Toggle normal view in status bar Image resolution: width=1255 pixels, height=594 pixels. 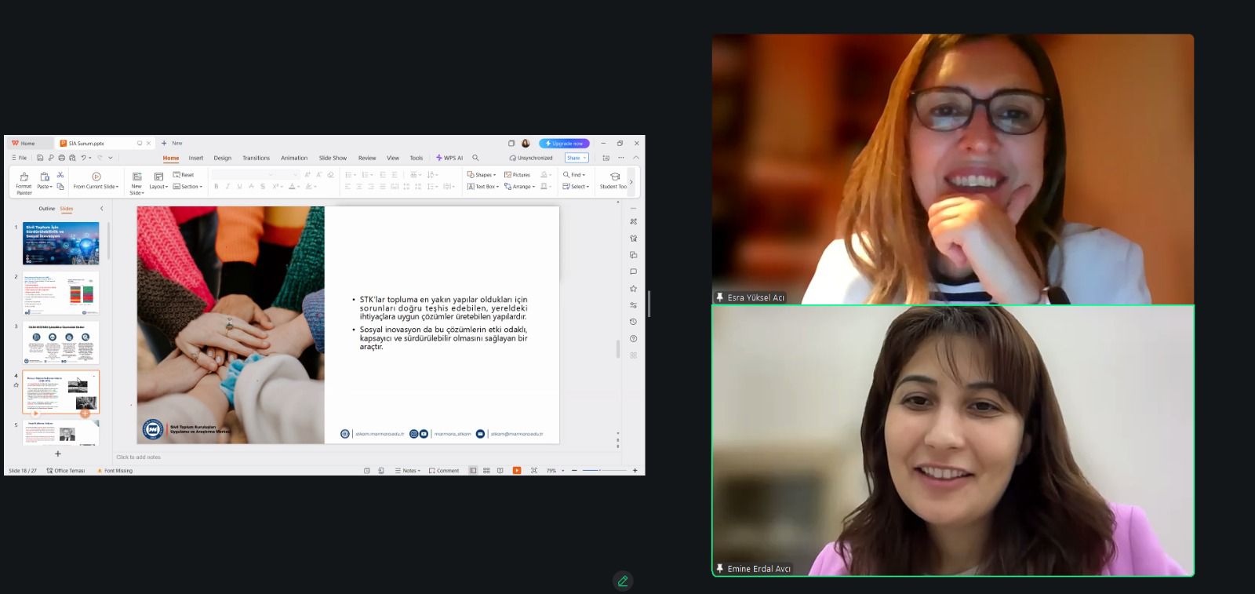pyautogui.click(x=473, y=471)
